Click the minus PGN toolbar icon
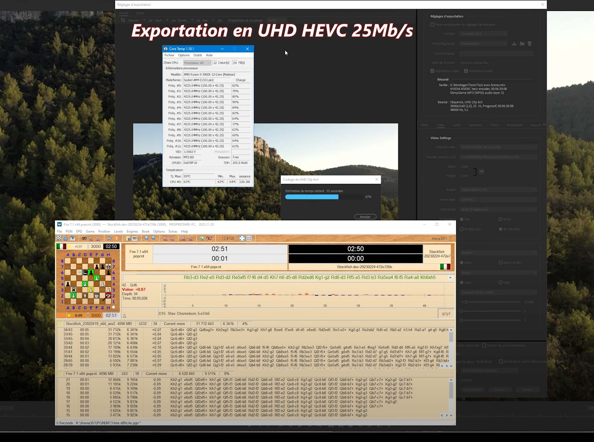 click(172, 238)
